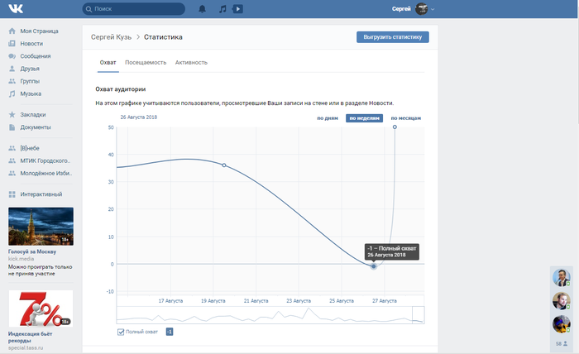This screenshot has width=579, height=354.
Task: Follow the Сергей Кузь breadcrumb link
Action: point(112,37)
